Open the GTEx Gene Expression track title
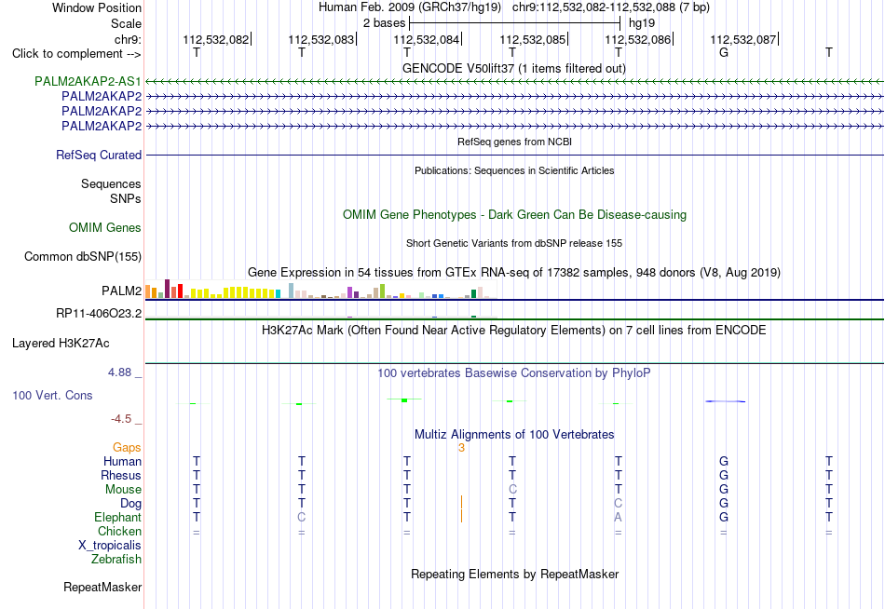Image resolution: width=885 pixels, height=609 pixels. click(514, 273)
